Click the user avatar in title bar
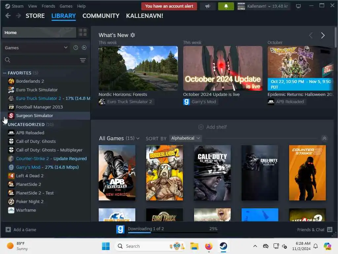This screenshot has height=254, width=338. (x=241, y=6)
